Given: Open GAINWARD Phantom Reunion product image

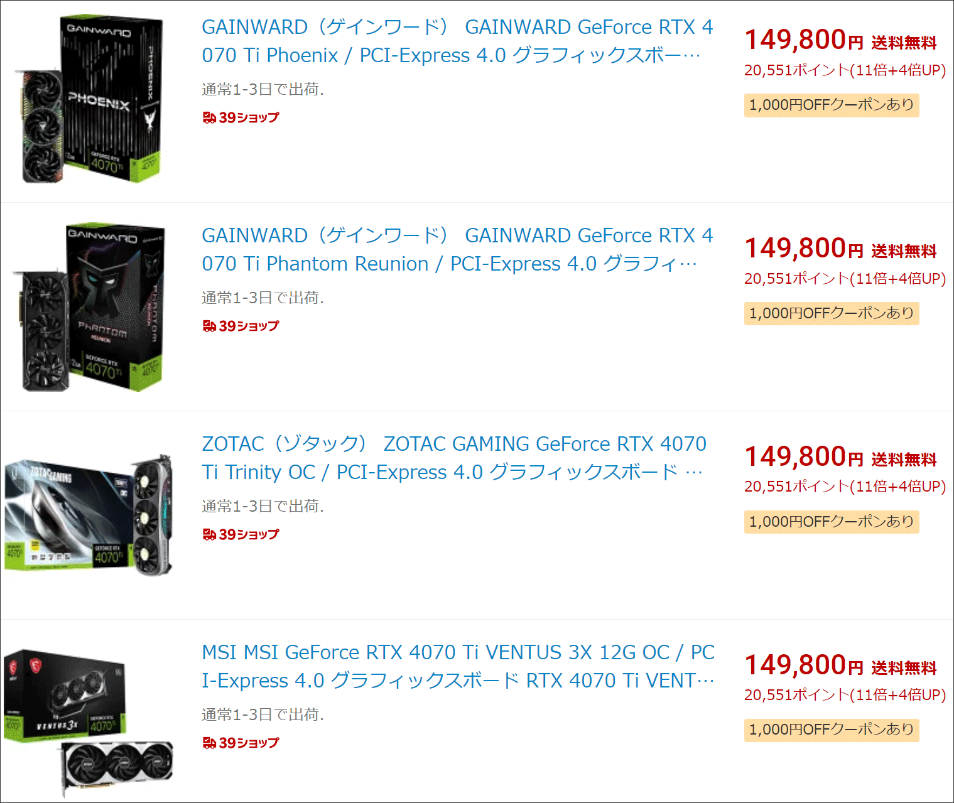Looking at the screenshot, I should tap(89, 307).
